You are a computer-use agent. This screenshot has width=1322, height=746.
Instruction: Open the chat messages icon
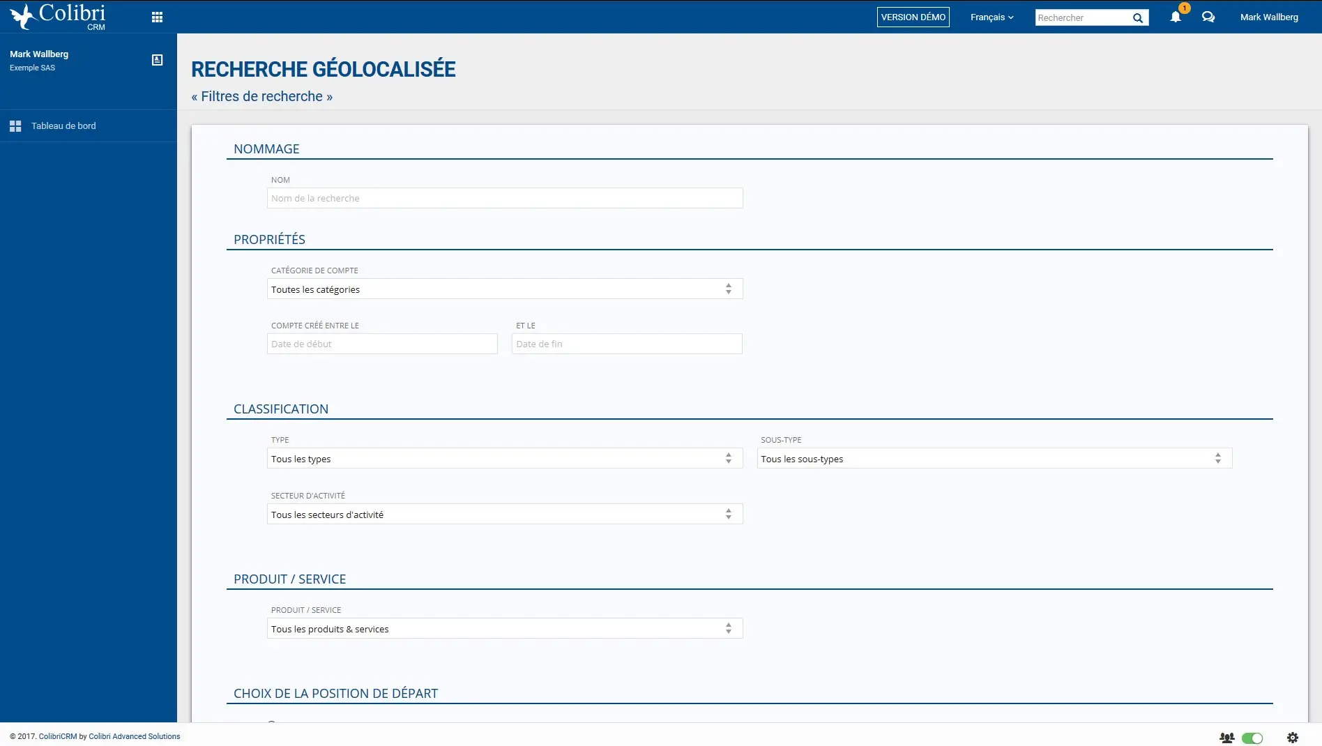click(x=1208, y=17)
